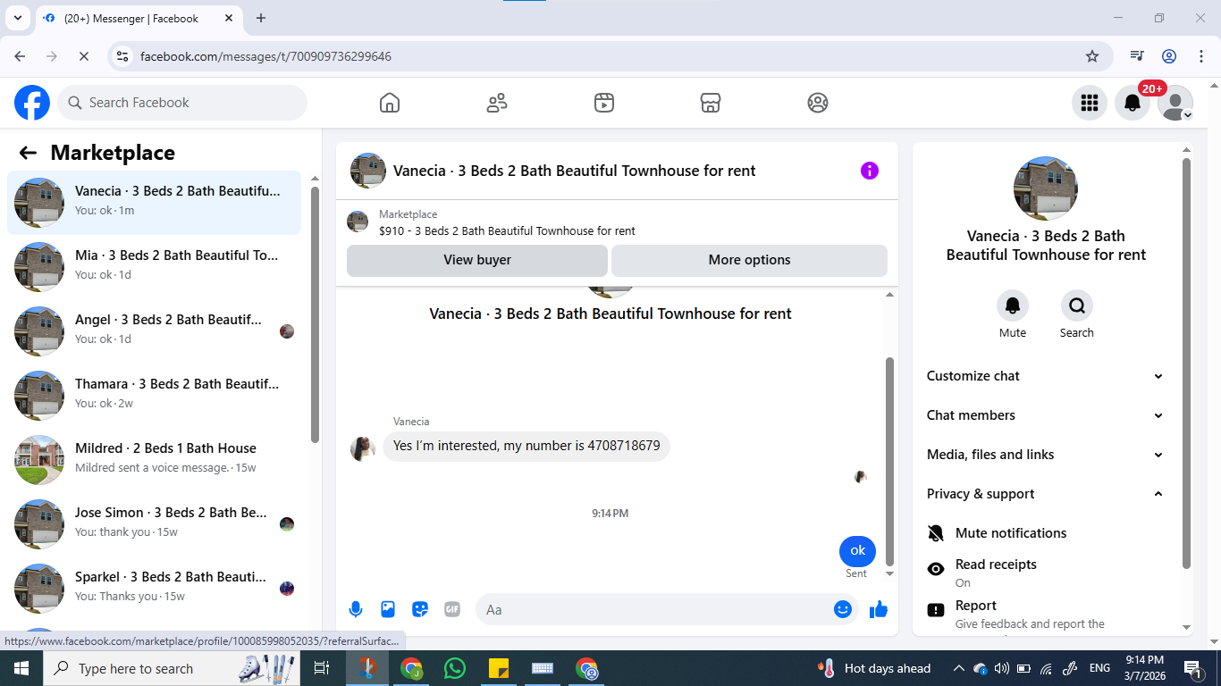Open Mia's townhouse conversation
The height and width of the screenshot is (686, 1221).
[x=155, y=267]
